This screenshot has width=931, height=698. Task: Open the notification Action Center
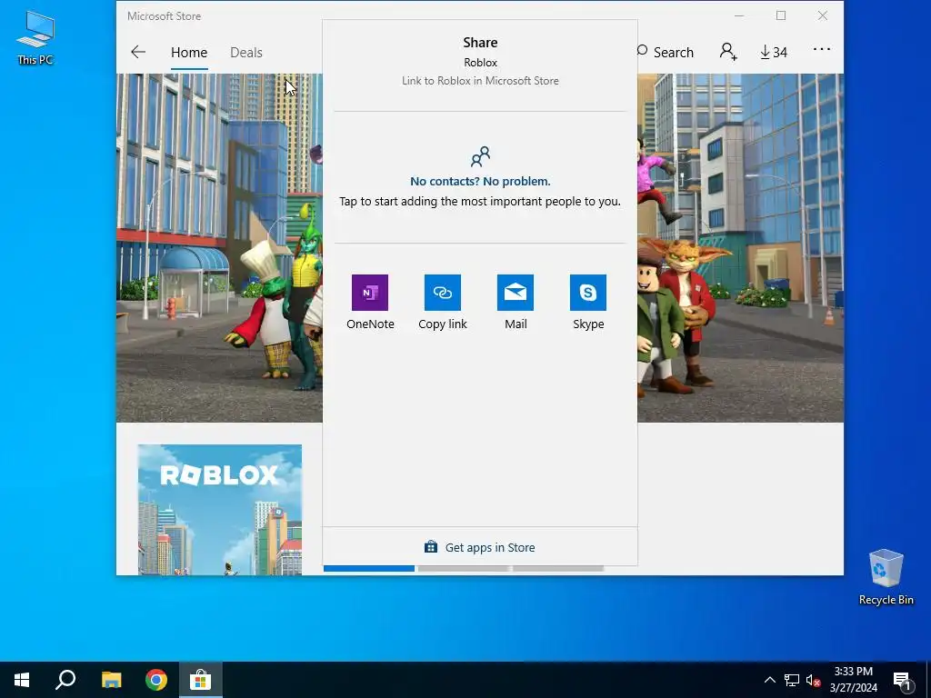click(x=903, y=682)
